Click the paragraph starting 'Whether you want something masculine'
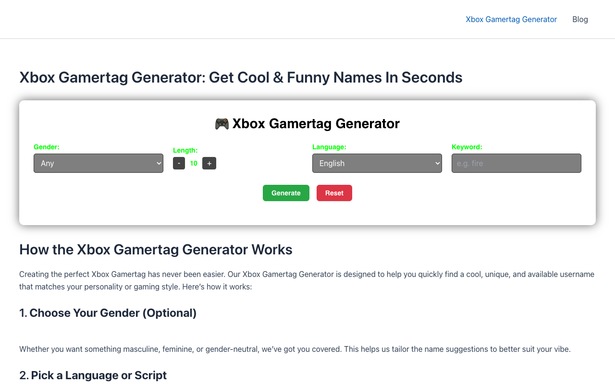 pos(295,349)
